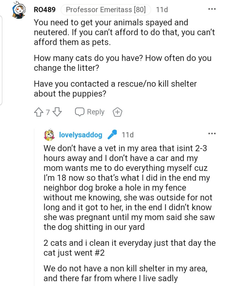
Task: Select the "How many cats do you have?" paragraph
Action: coord(123,63)
